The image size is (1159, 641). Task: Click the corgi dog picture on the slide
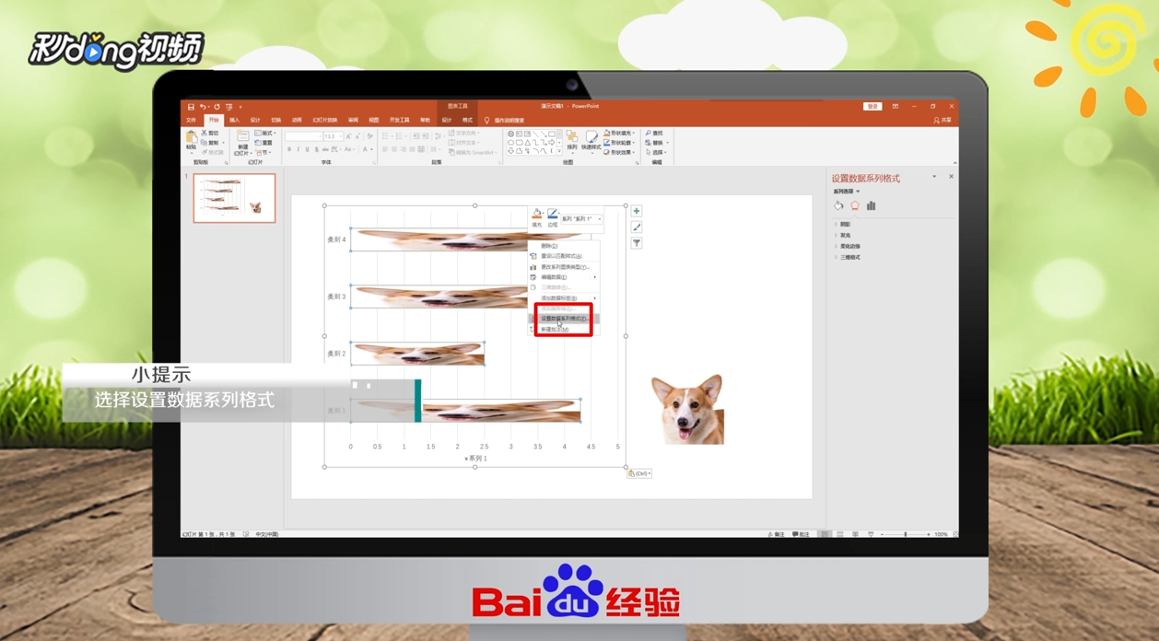[687, 409]
